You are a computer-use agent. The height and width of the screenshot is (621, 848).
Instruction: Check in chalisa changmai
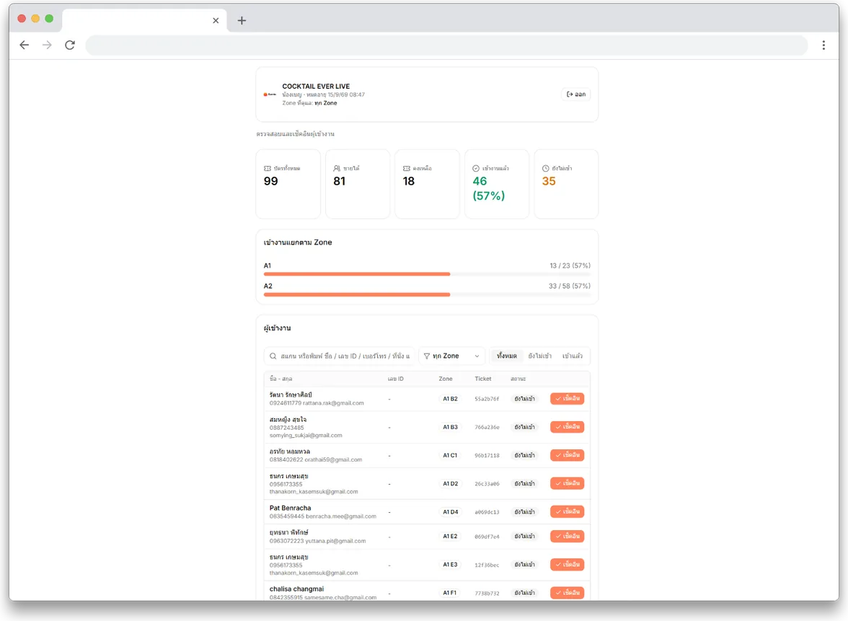click(567, 593)
